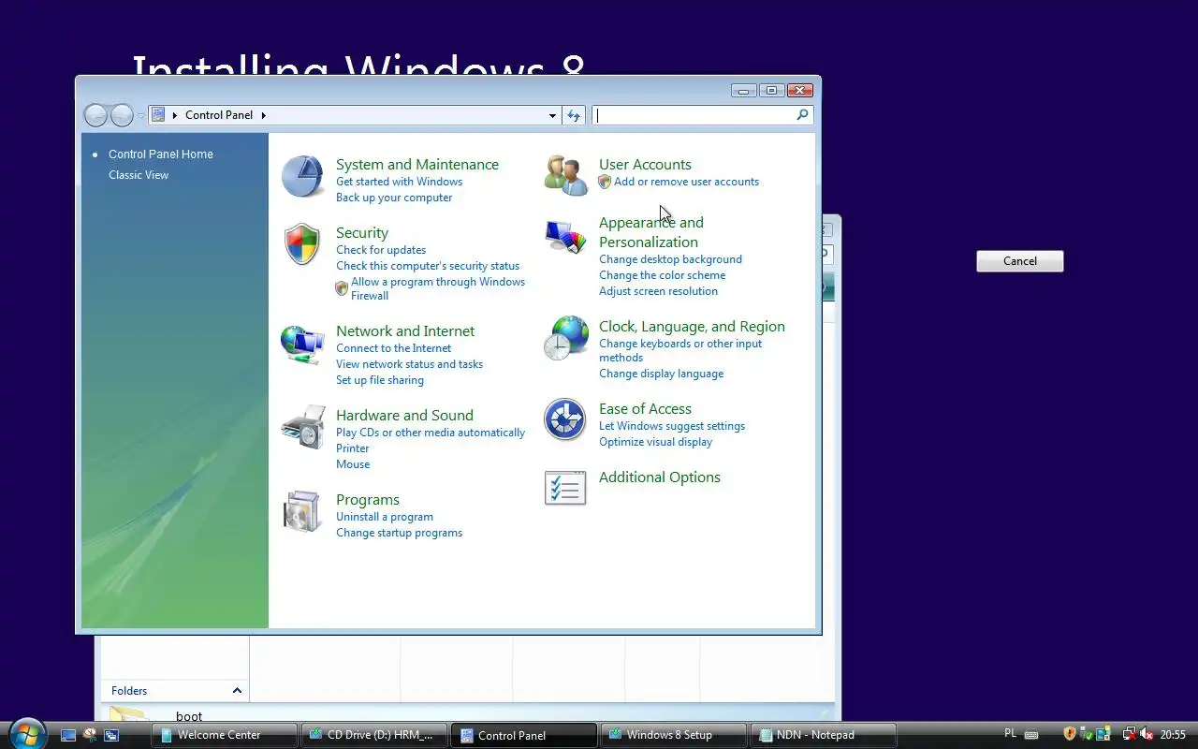Click Change the color scheme link
This screenshot has width=1198, height=749.
(x=663, y=275)
